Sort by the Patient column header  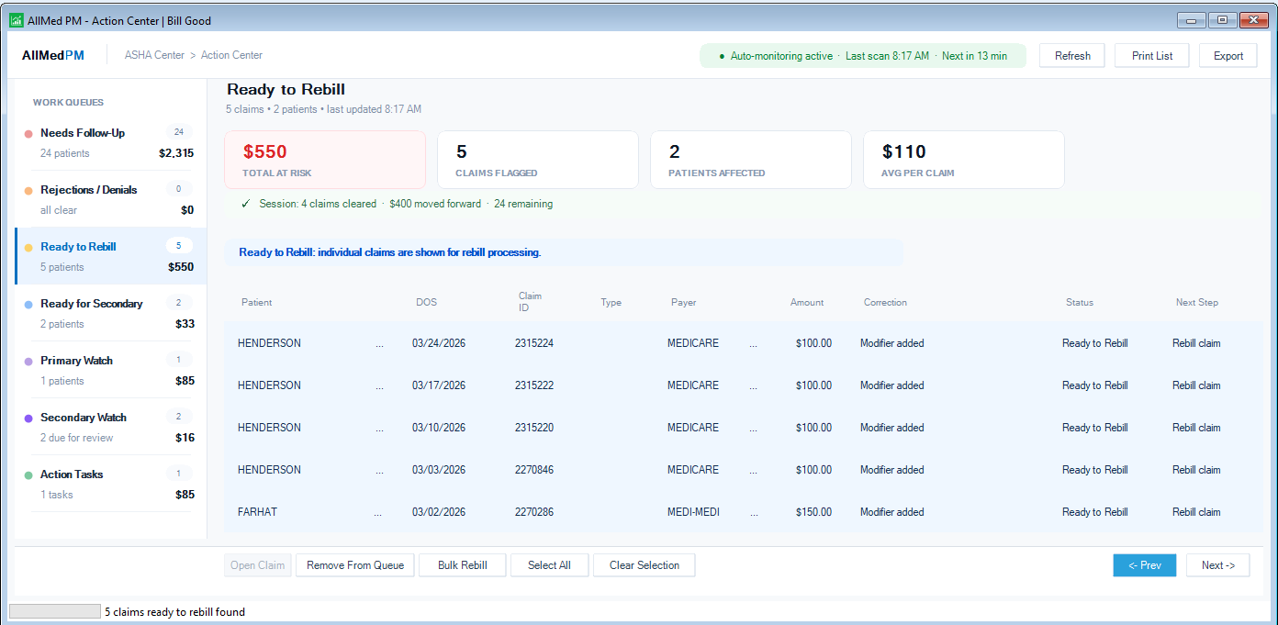pos(256,302)
